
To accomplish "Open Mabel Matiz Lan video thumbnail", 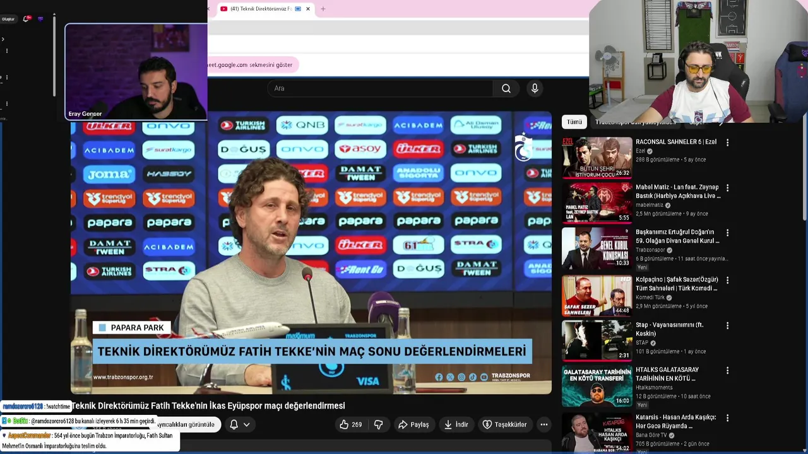I will click(x=597, y=203).
